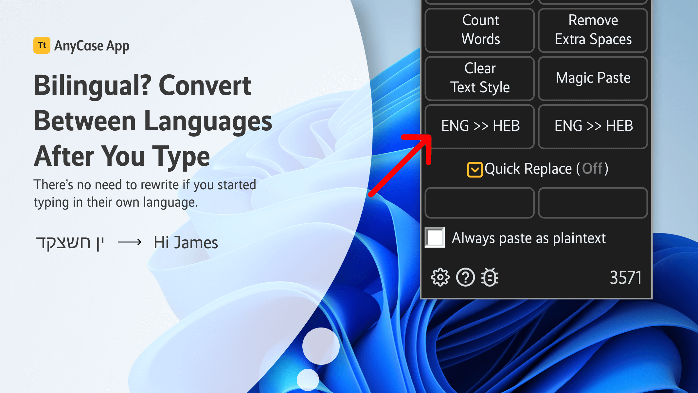Viewport: 698px width, 393px height.
Task: Focus the left Quick Replace input box
Action: click(480, 203)
